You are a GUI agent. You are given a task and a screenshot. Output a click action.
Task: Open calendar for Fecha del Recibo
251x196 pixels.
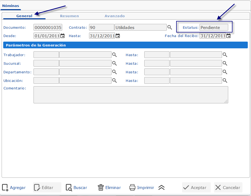pos(228,36)
